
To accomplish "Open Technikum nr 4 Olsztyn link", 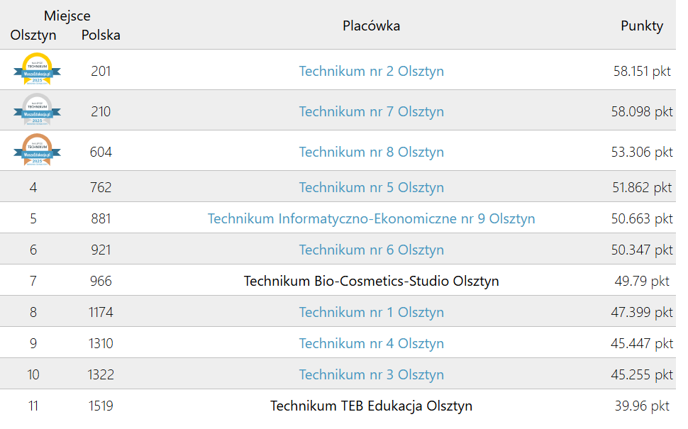I will (x=371, y=343).
